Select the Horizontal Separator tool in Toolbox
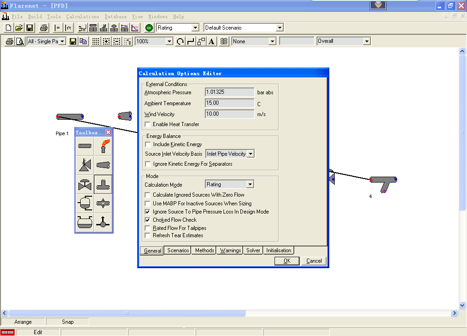Screen dimensions: 467x336 85,223
